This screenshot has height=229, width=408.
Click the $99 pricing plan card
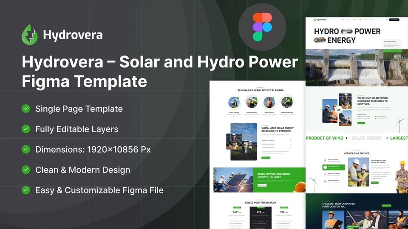[x=284, y=218]
